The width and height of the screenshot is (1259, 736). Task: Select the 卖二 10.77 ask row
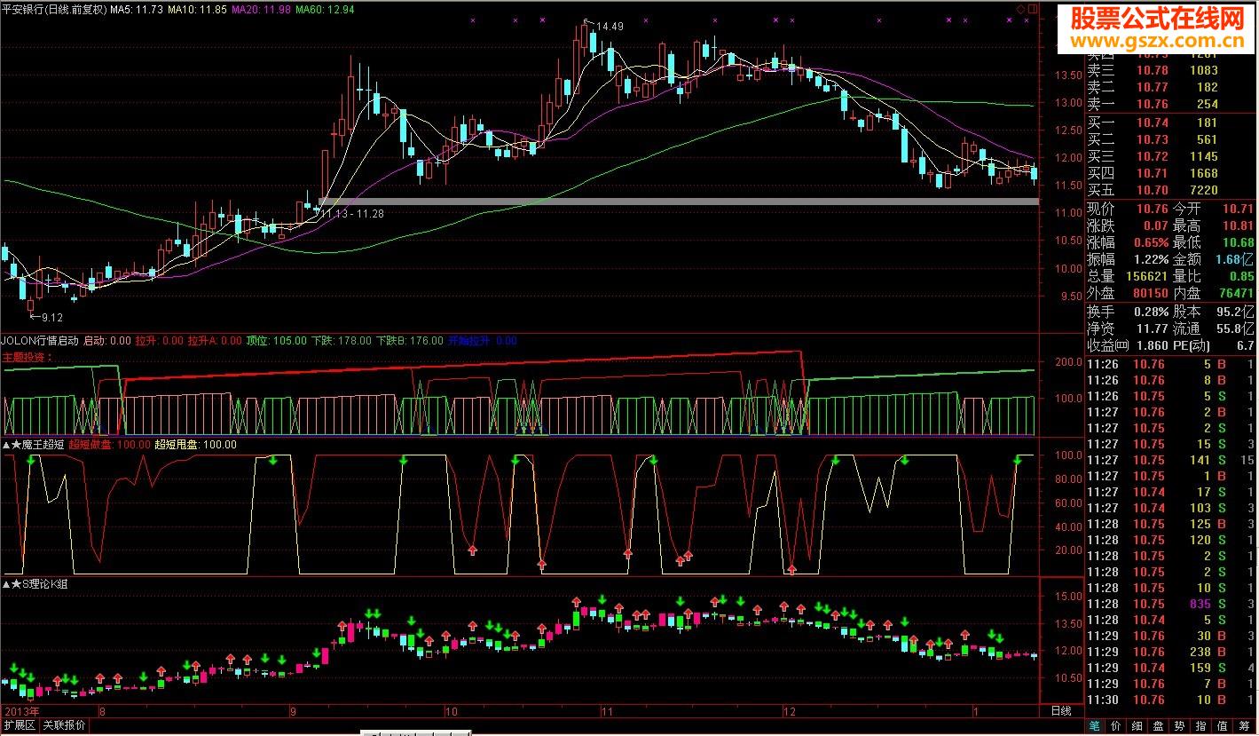point(1171,87)
